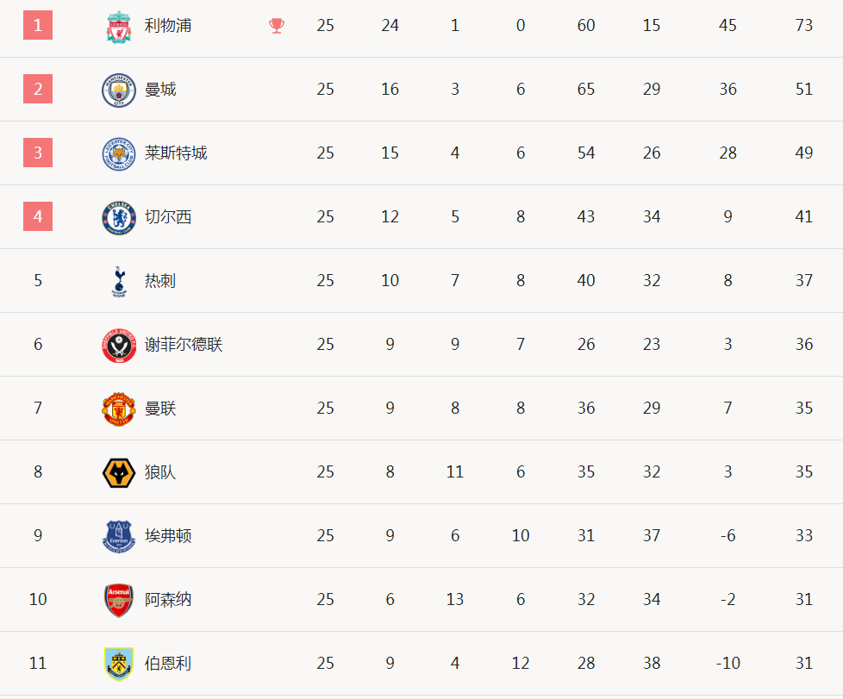Click the Arsenal cannon crest
The image size is (843, 699).
pos(119,600)
